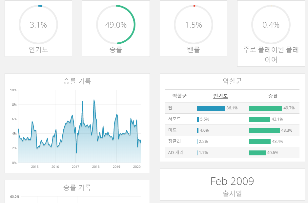Click the 출시일 label

click(232, 193)
